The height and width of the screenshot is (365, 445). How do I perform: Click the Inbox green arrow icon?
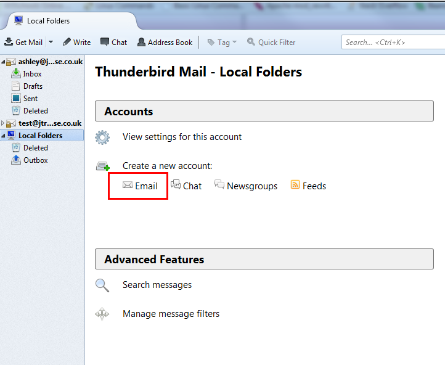(16, 74)
